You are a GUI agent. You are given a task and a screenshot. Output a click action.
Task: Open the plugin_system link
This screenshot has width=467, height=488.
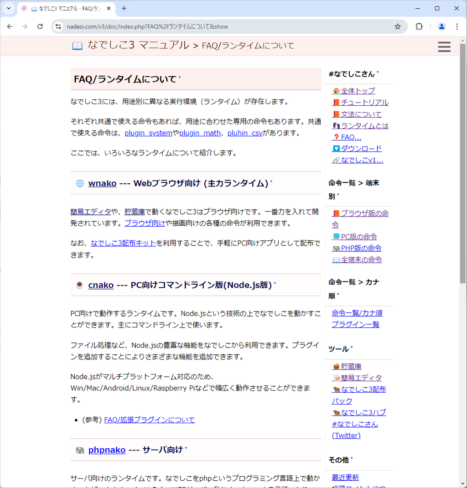pyautogui.click(x=148, y=133)
